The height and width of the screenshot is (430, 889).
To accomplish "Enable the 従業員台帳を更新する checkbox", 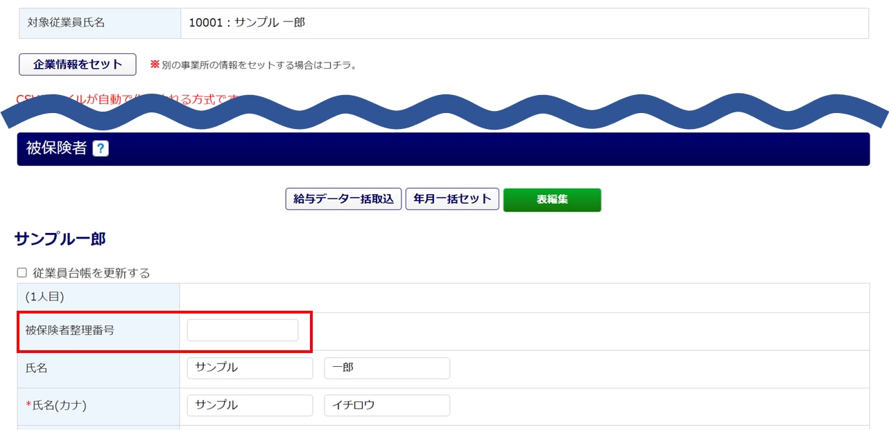I will (x=22, y=273).
